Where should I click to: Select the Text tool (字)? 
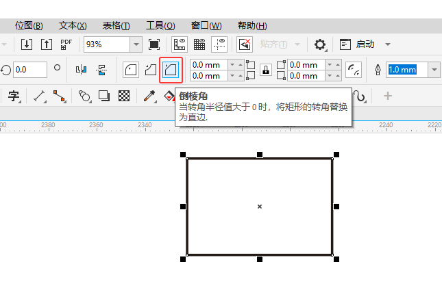[13, 96]
